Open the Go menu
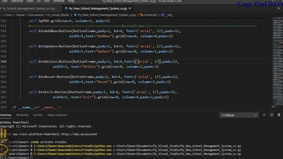The height and width of the screenshot is (159, 283). point(38,1)
